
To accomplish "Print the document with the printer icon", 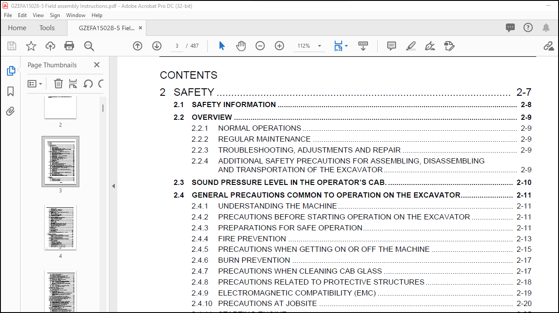I will coord(69,46).
